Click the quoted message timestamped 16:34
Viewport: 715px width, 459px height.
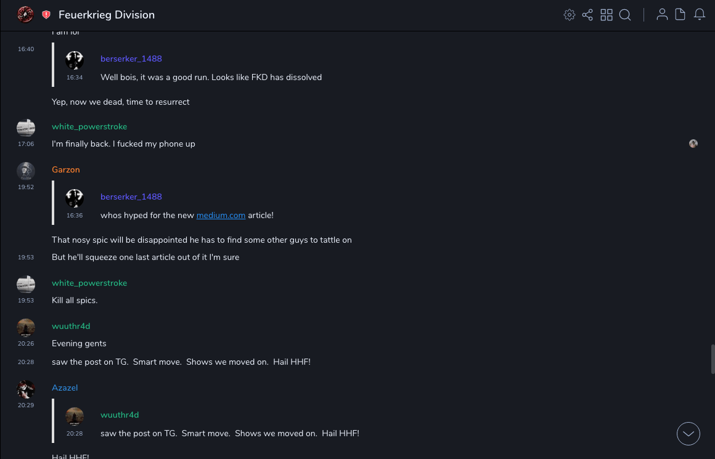tap(211, 77)
